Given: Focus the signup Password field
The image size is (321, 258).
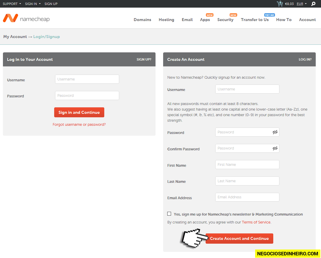Looking at the screenshot, I should [x=247, y=132].
